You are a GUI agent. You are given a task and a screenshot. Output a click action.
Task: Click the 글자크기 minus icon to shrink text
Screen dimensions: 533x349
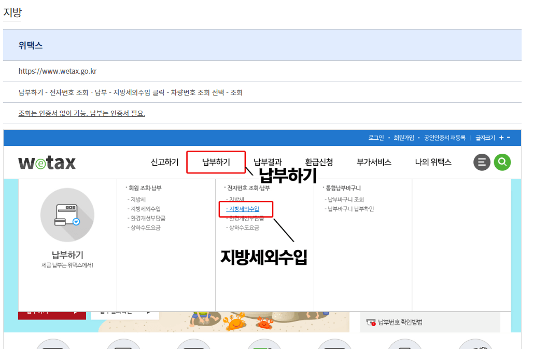(508, 137)
